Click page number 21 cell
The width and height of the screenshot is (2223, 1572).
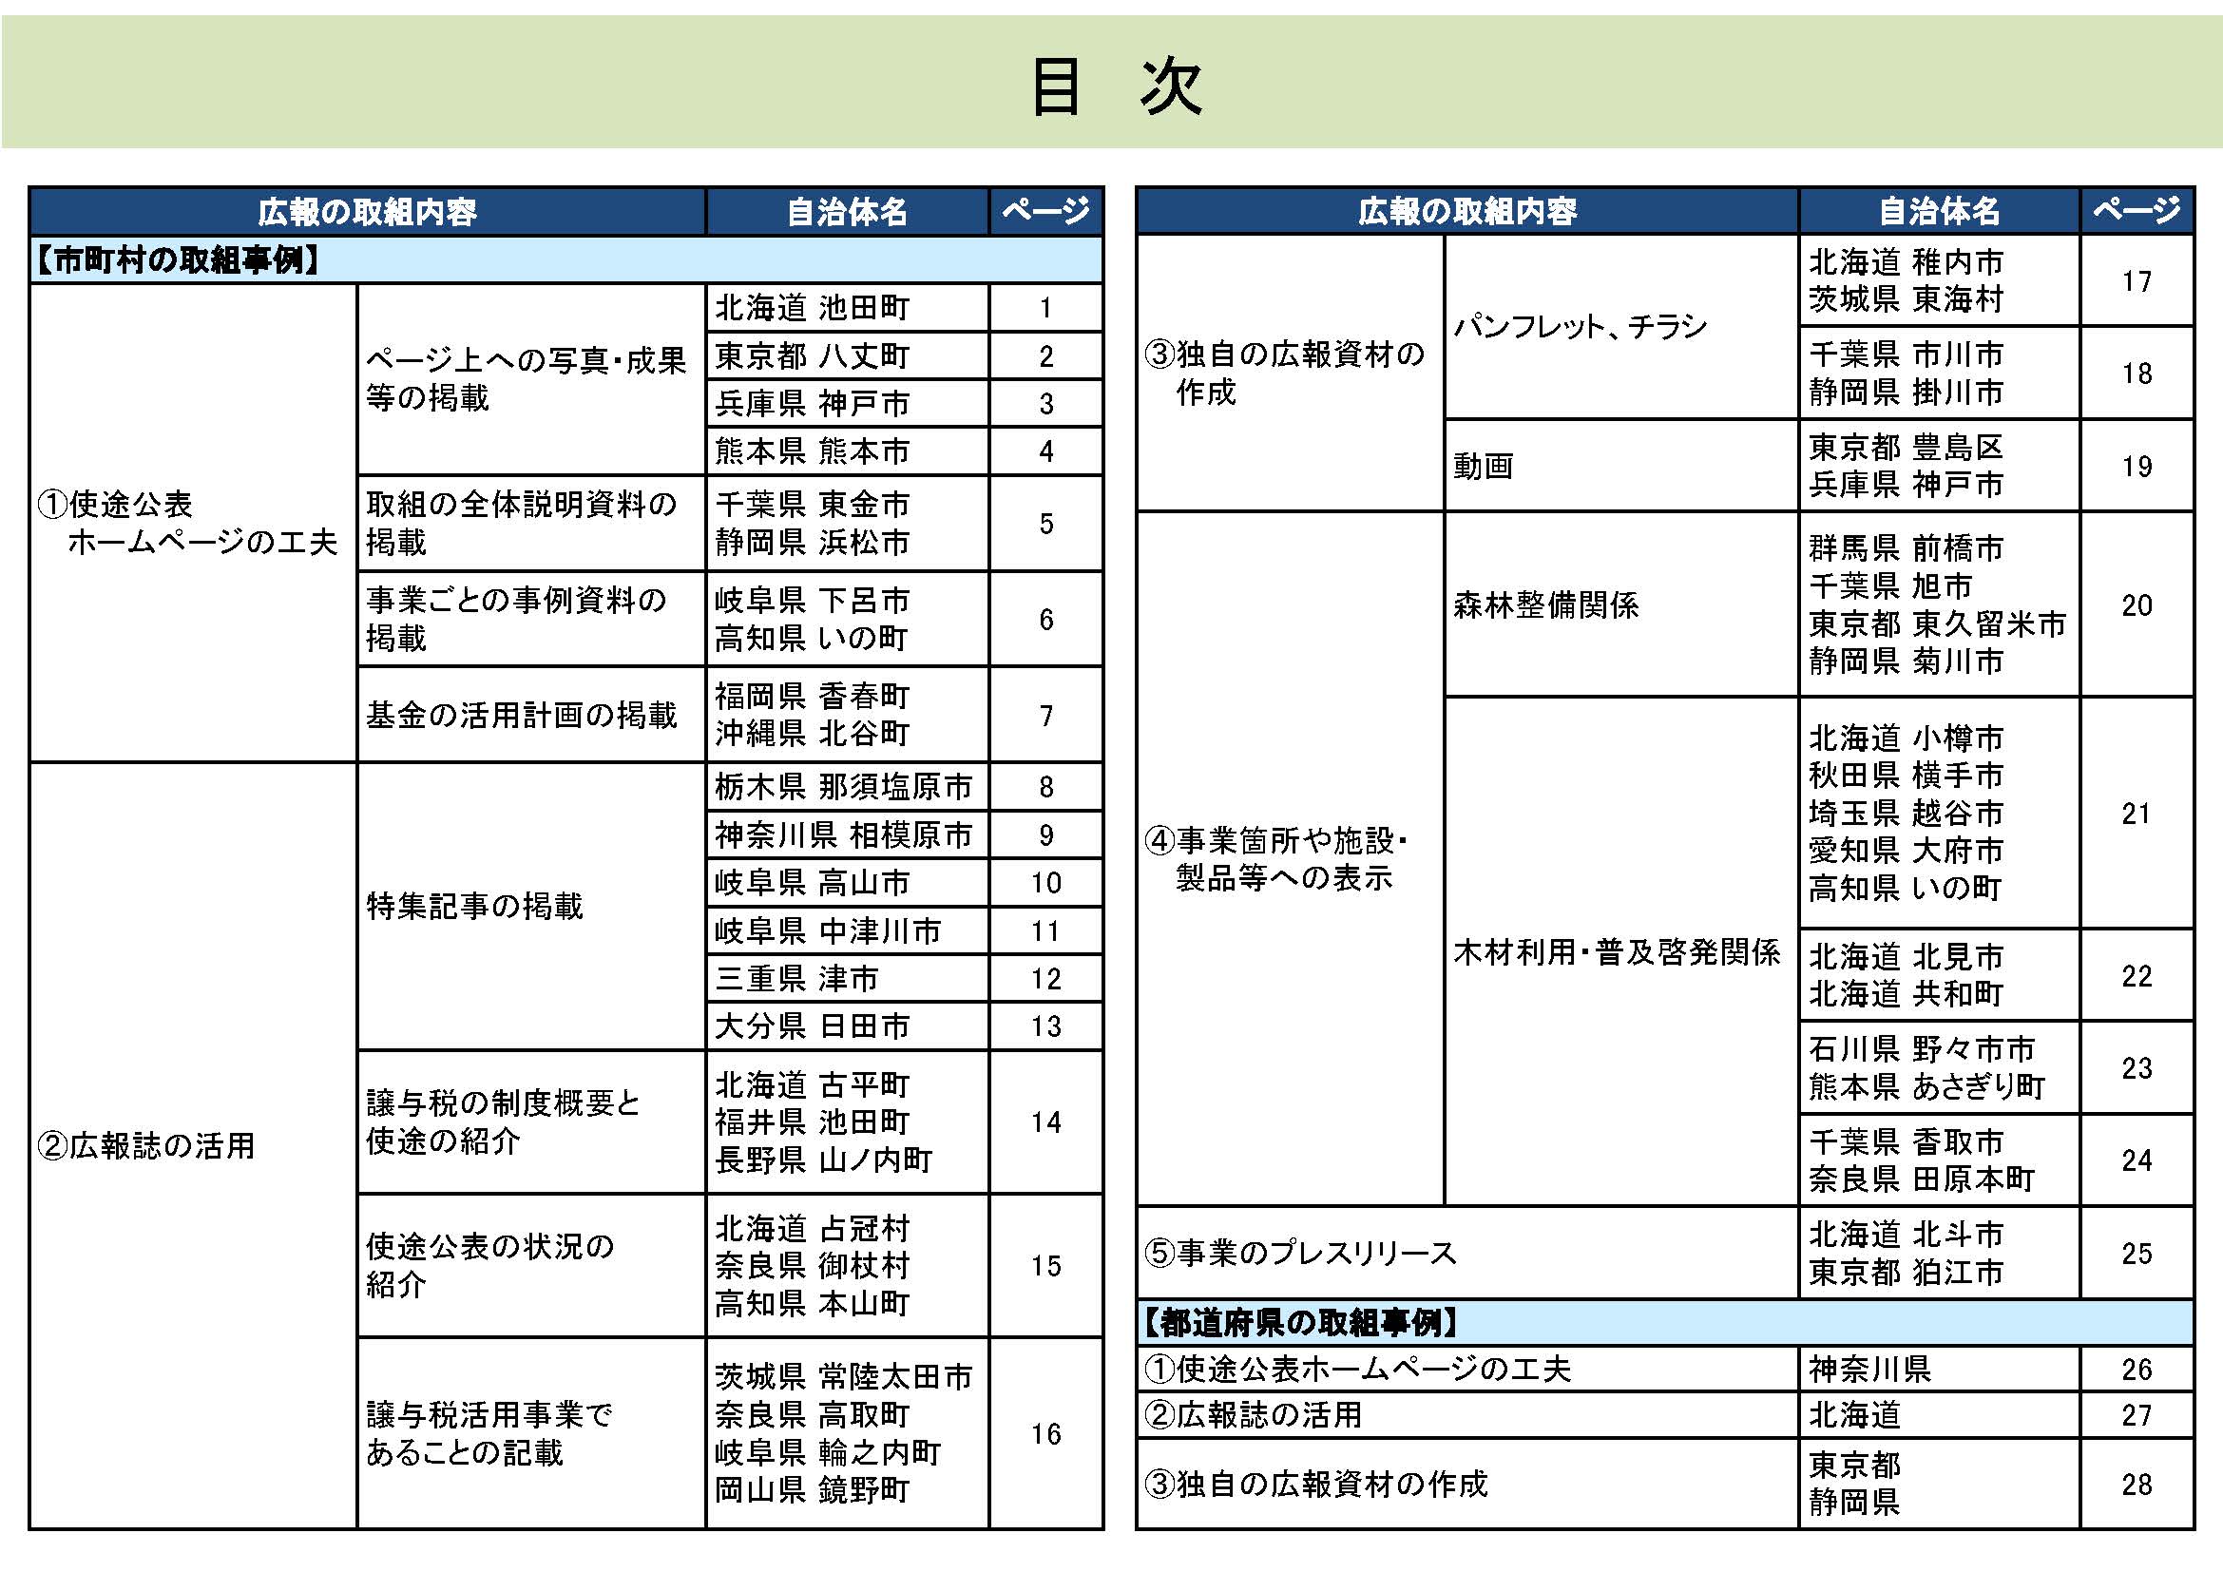2136,814
